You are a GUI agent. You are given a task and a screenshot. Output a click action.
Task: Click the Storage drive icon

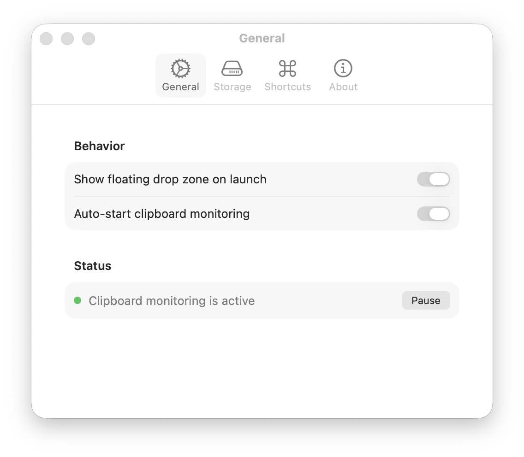pos(232,68)
